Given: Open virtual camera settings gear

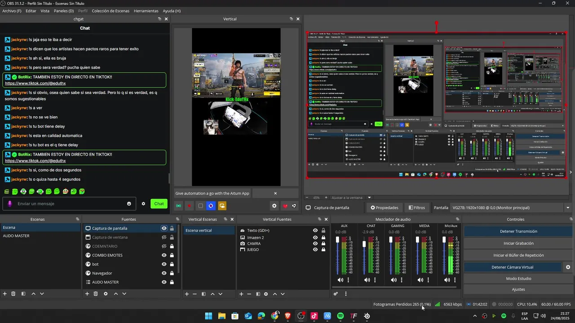Looking at the screenshot, I should [568, 267].
